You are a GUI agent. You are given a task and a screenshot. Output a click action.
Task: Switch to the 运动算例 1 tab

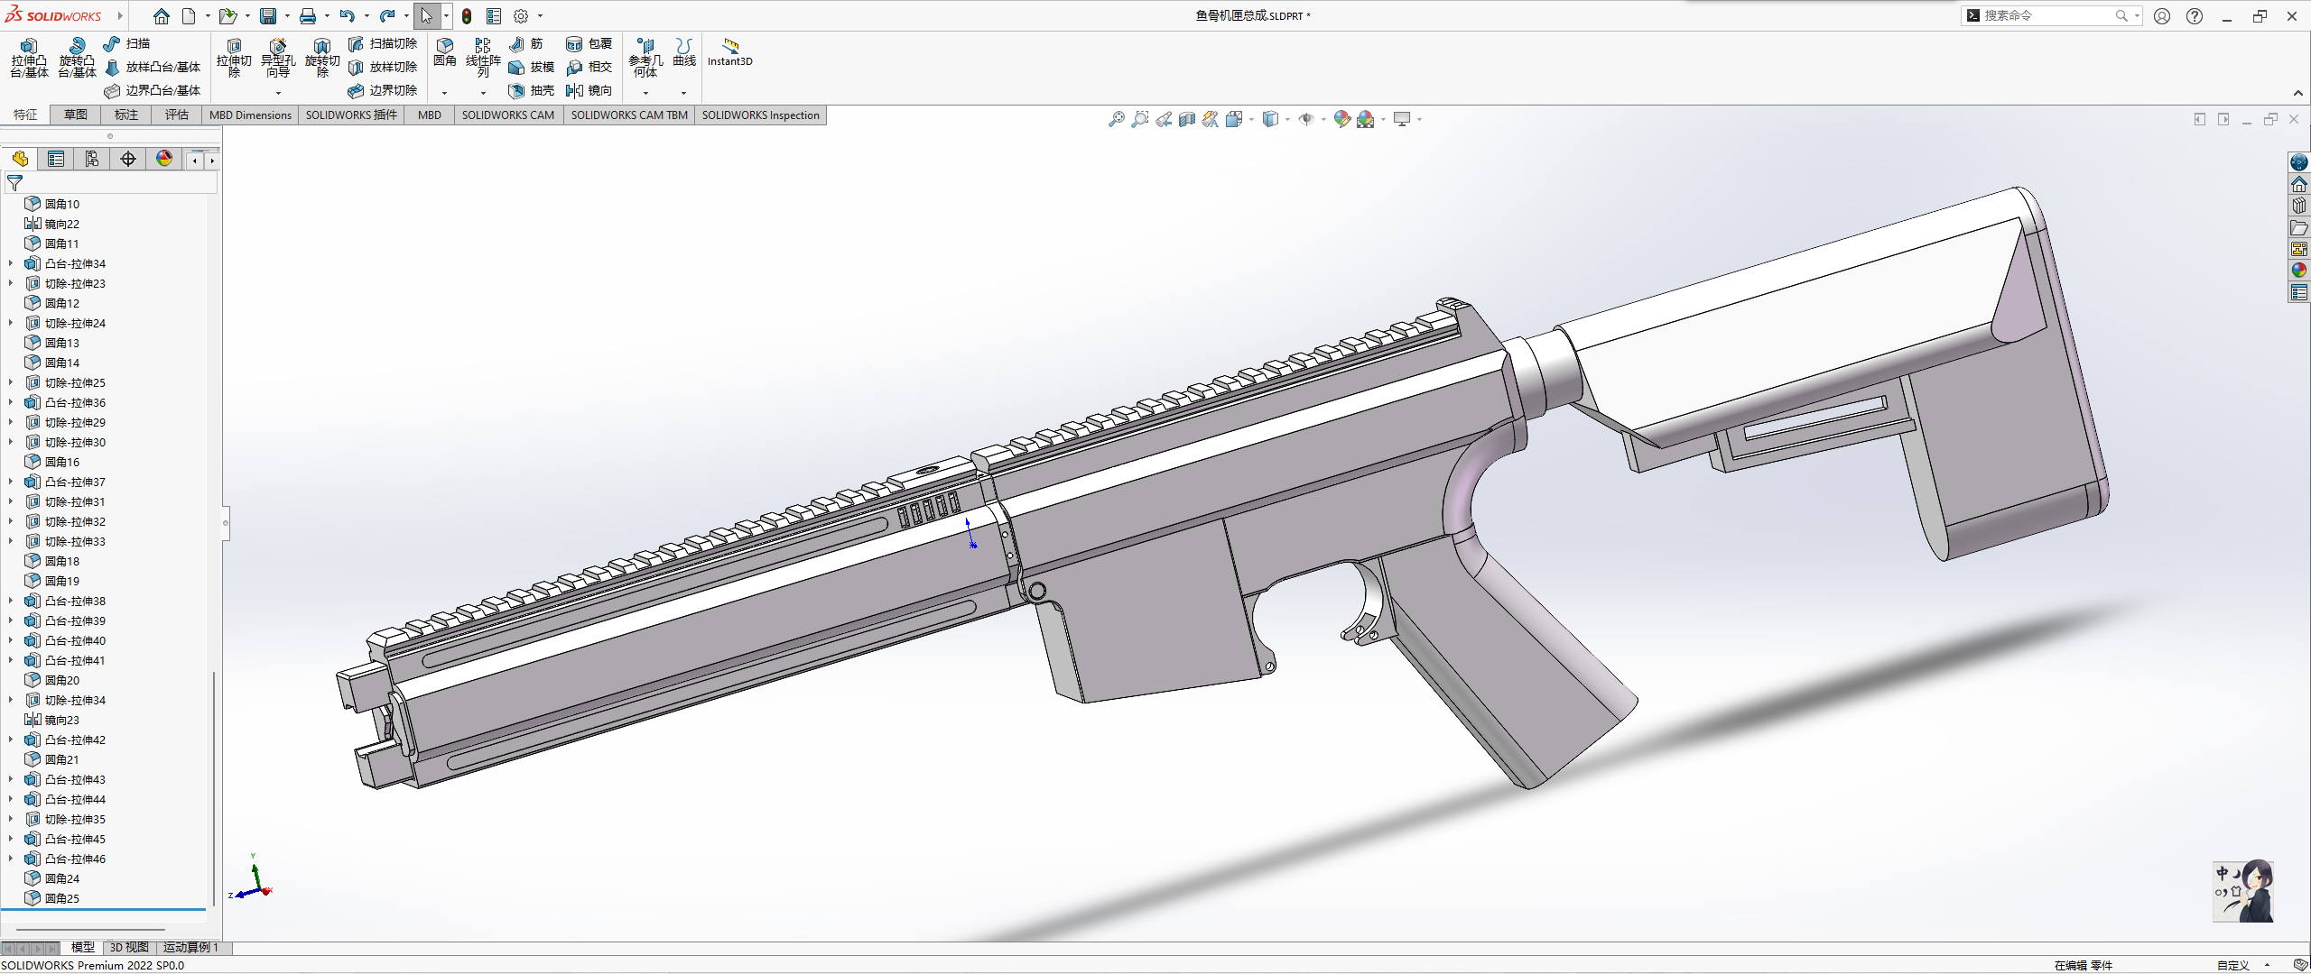click(x=190, y=947)
